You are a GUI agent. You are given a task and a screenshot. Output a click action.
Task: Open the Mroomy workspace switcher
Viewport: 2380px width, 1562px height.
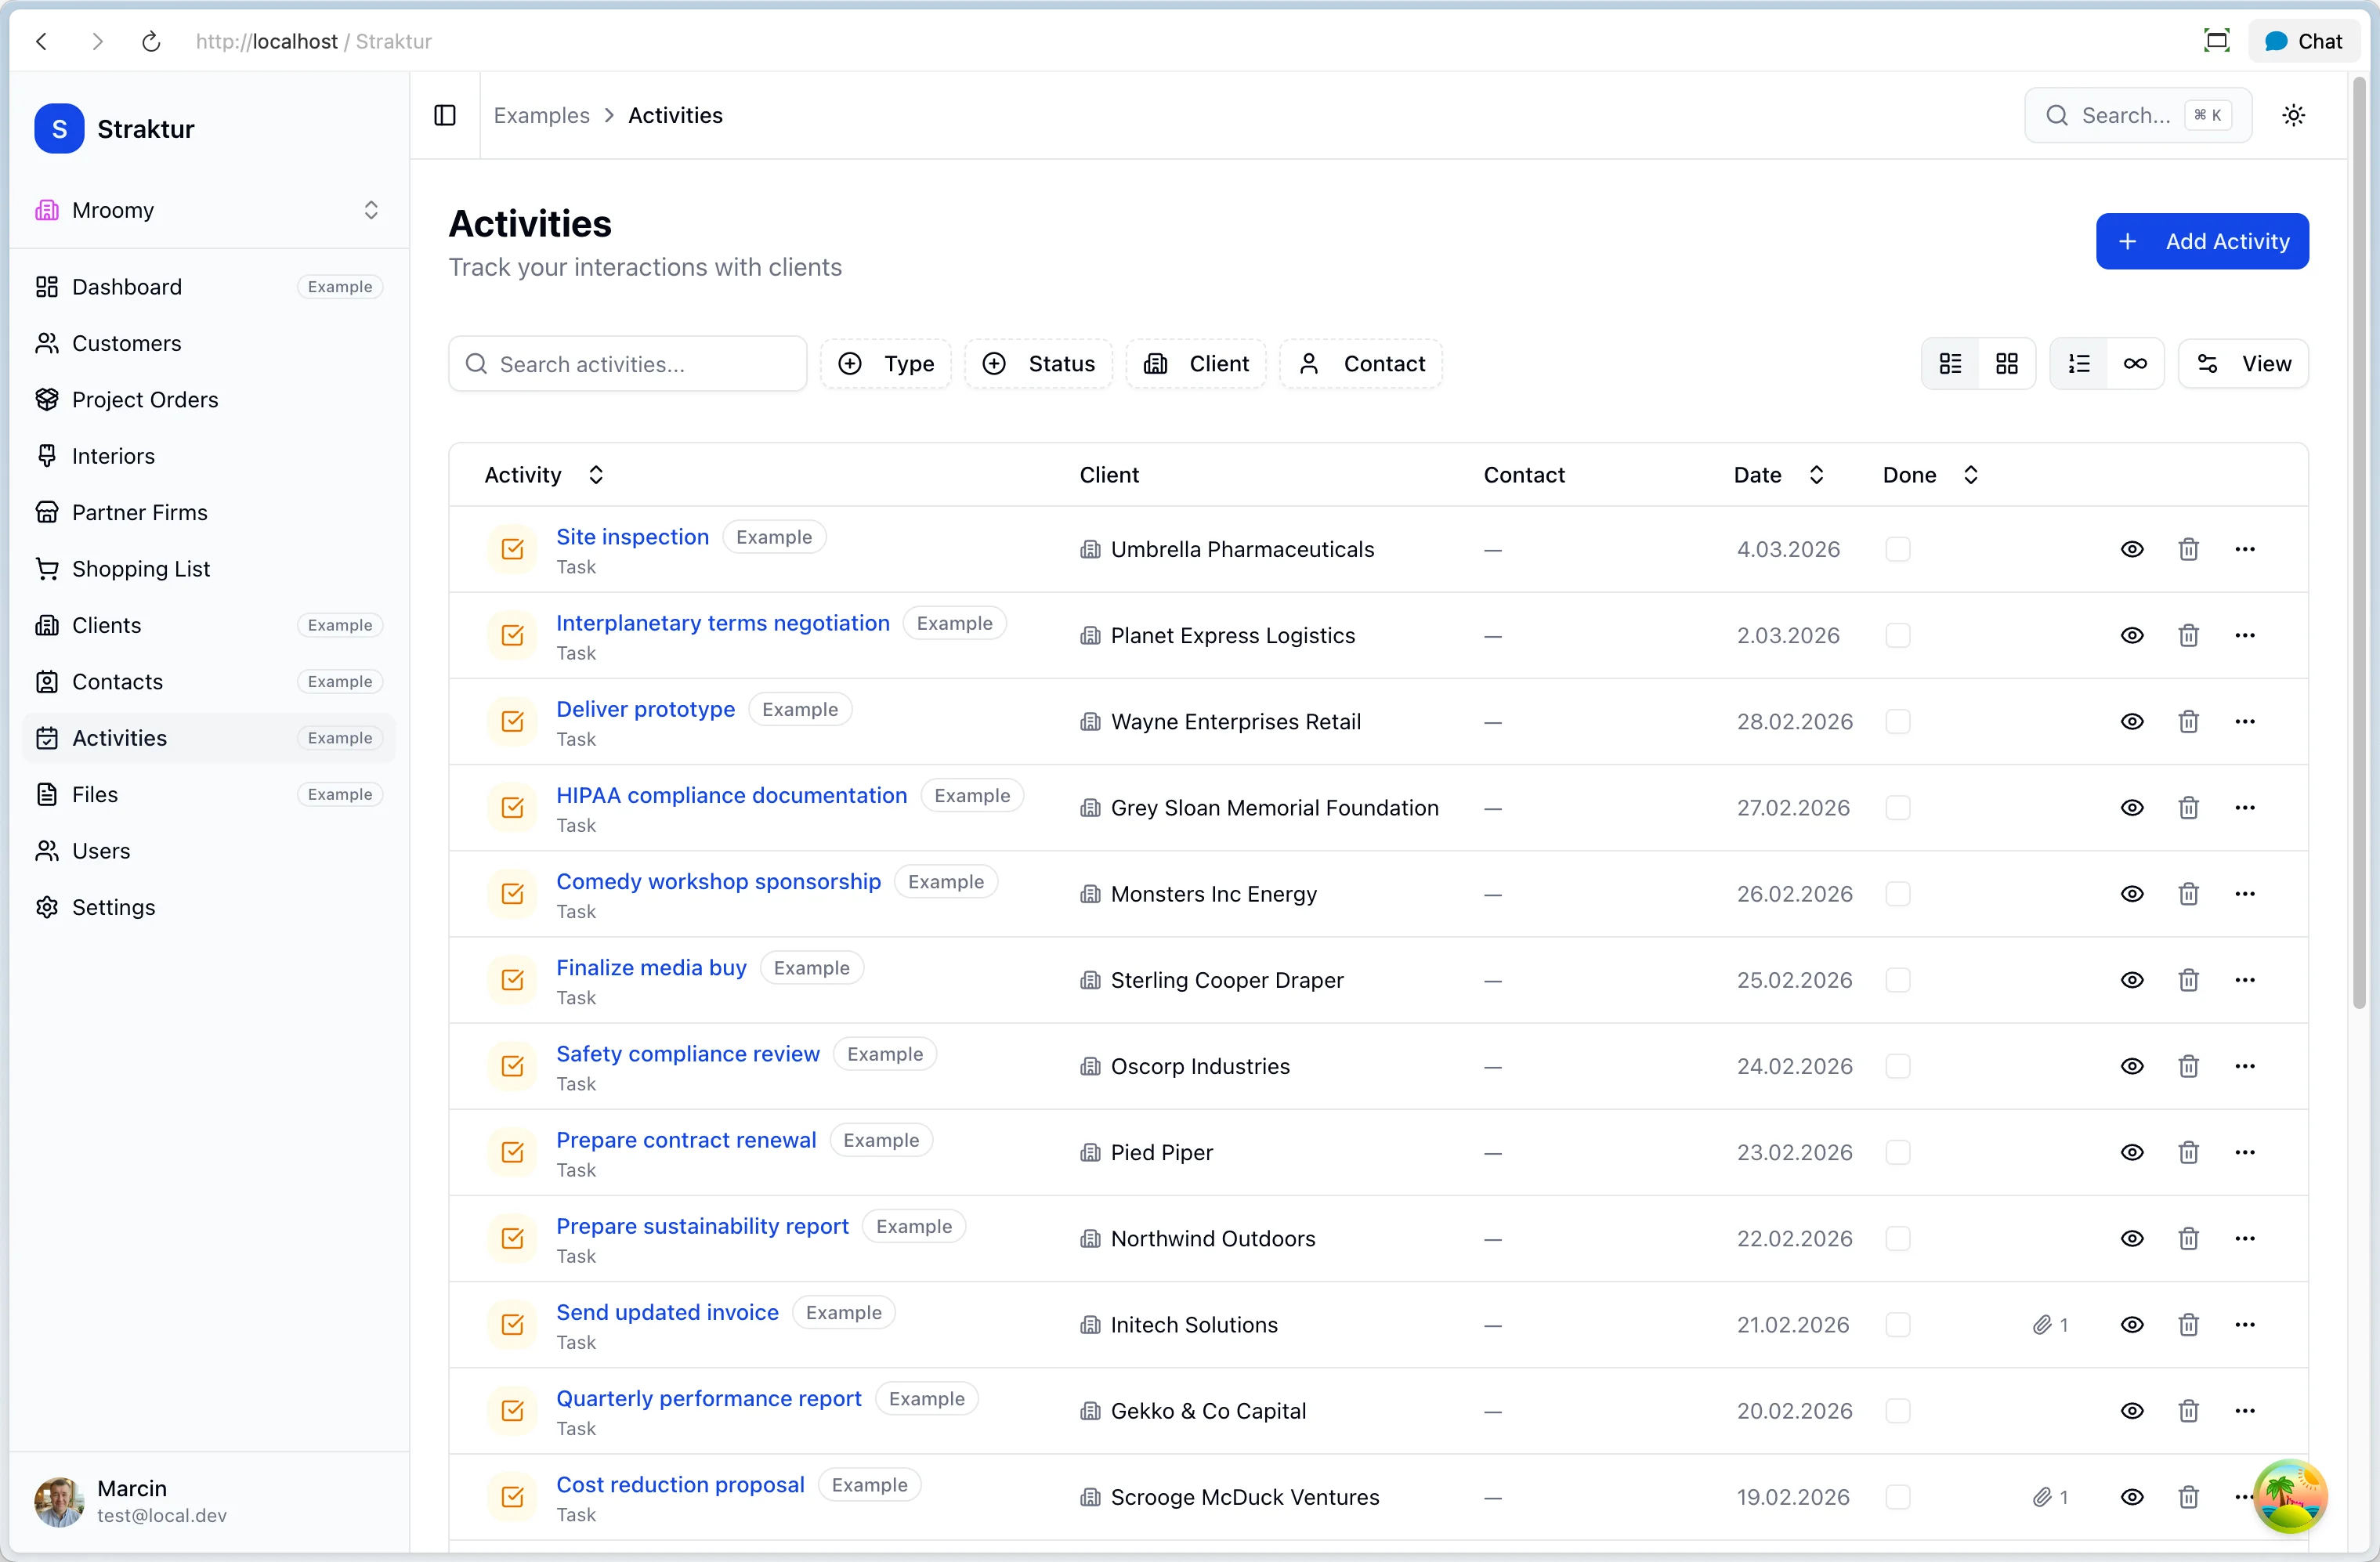207,210
